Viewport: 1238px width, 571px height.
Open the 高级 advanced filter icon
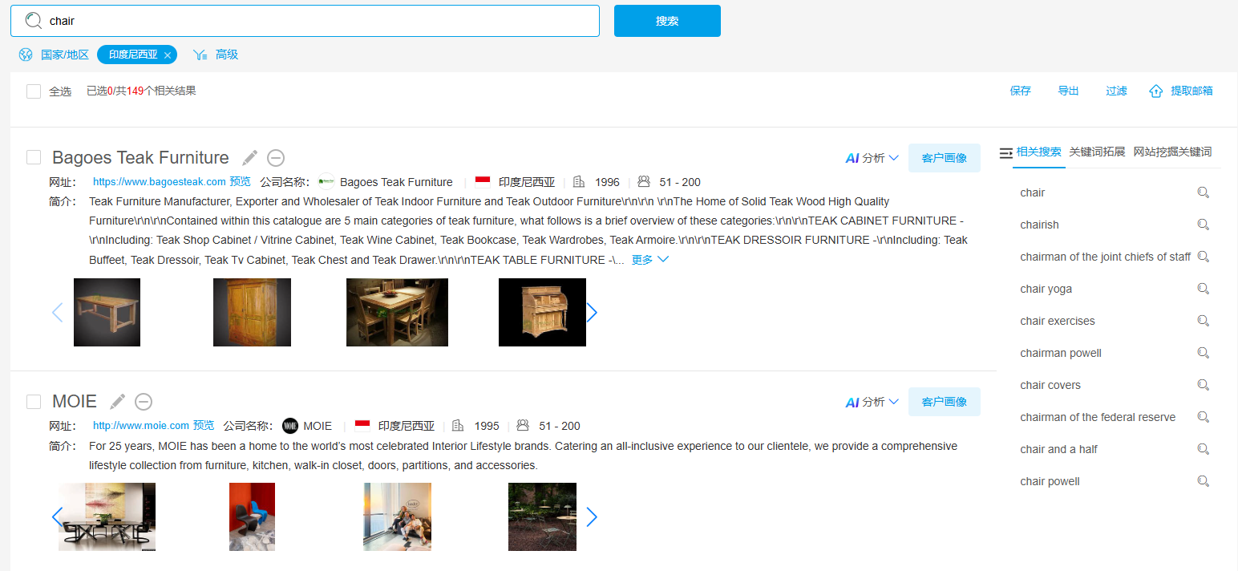[x=200, y=55]
